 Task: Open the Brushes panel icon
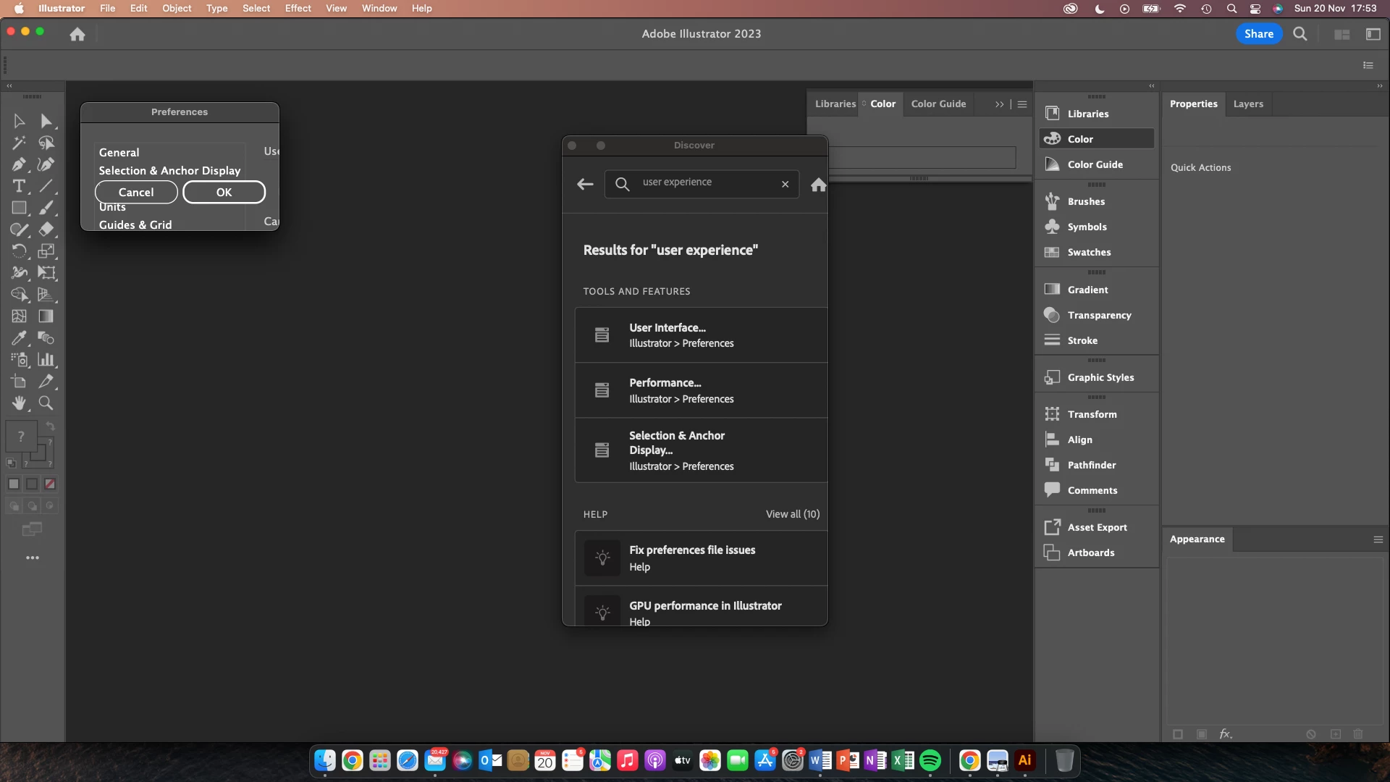1052,201
